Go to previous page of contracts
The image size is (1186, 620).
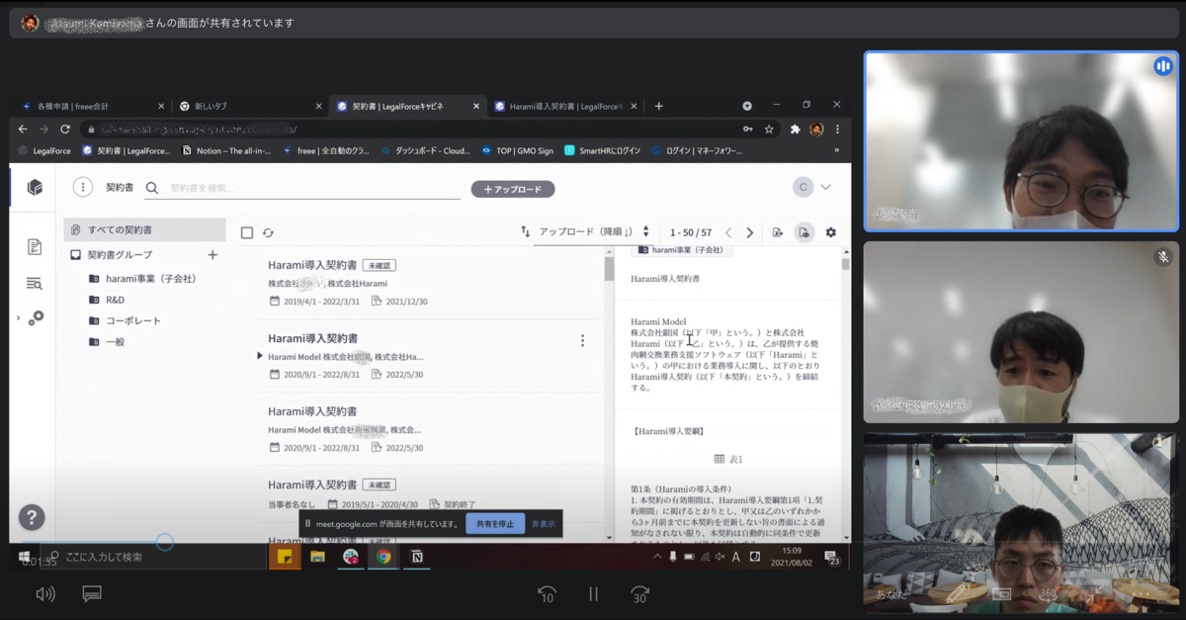pos(728,232)
